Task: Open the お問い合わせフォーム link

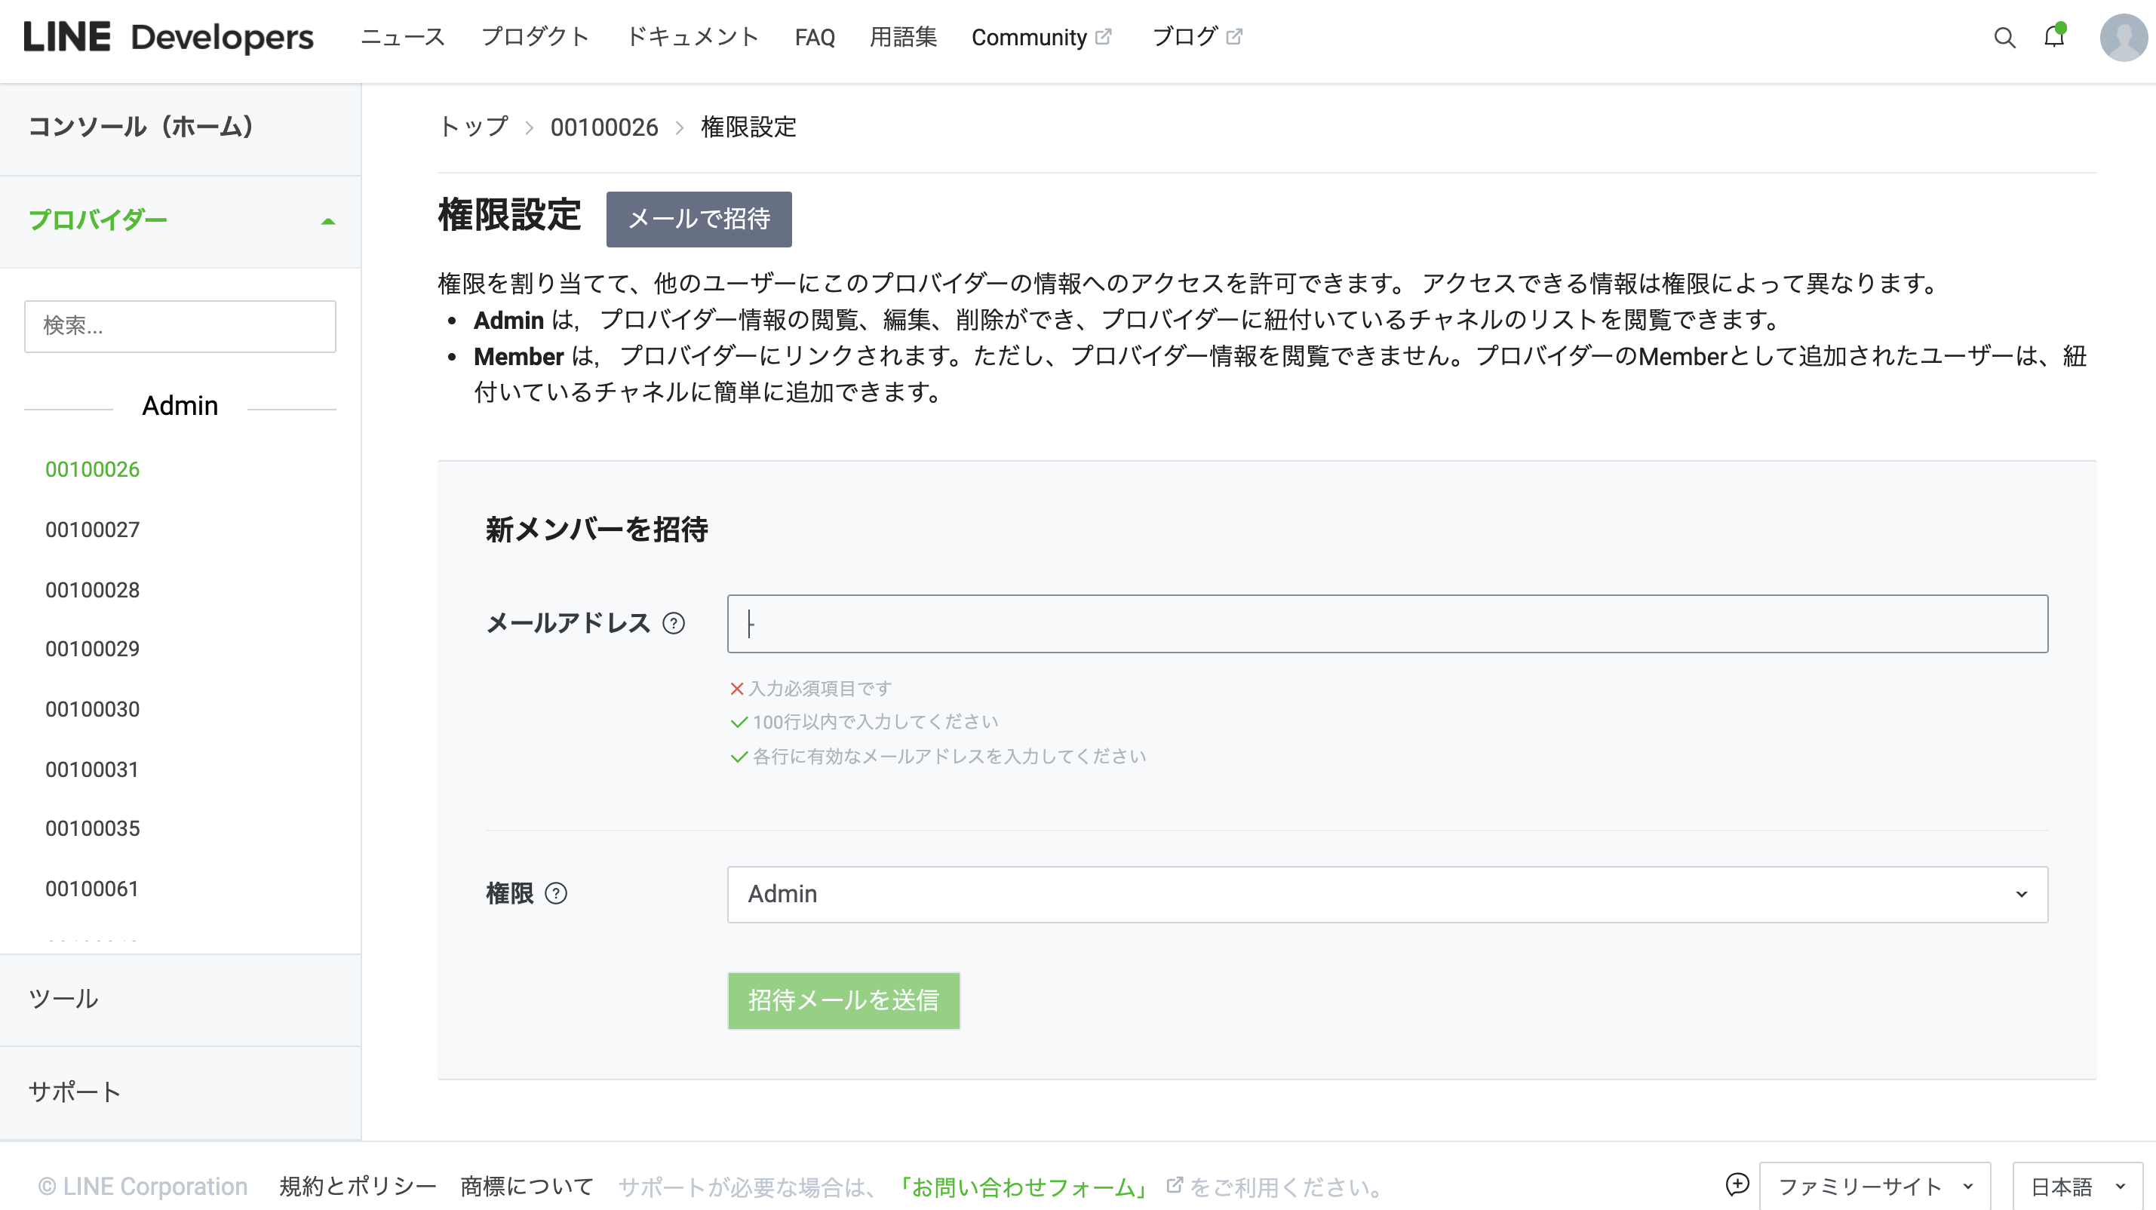Action: (1022, 1187)
